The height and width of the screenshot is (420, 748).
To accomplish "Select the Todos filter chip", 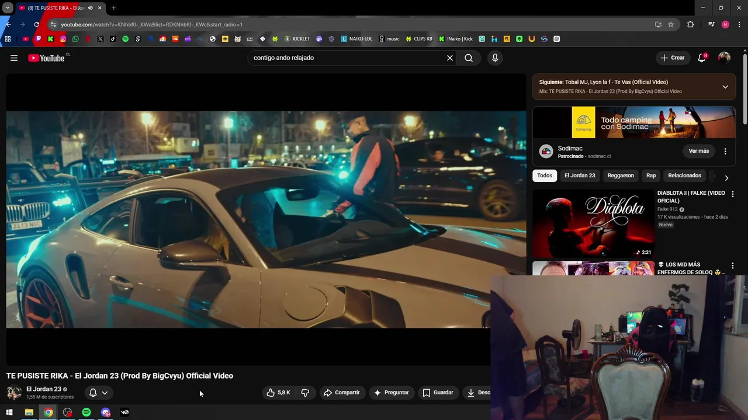I will click(545, 176).
